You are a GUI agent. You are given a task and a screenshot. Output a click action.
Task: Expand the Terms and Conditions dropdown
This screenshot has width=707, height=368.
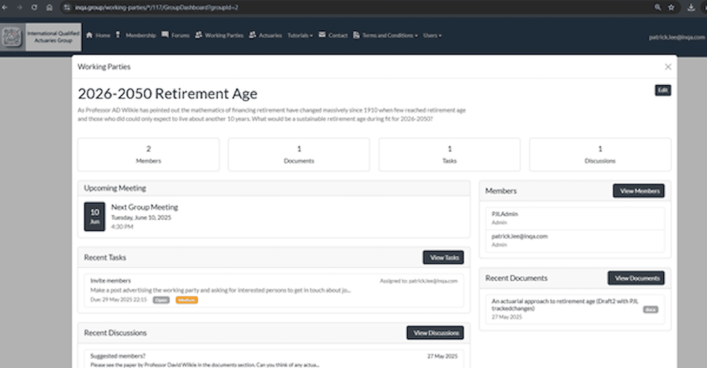[x=389, y=36]
